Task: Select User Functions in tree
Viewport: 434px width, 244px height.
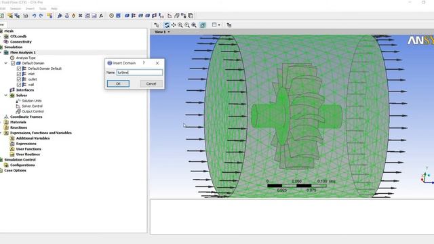Action: click(28, 149)
